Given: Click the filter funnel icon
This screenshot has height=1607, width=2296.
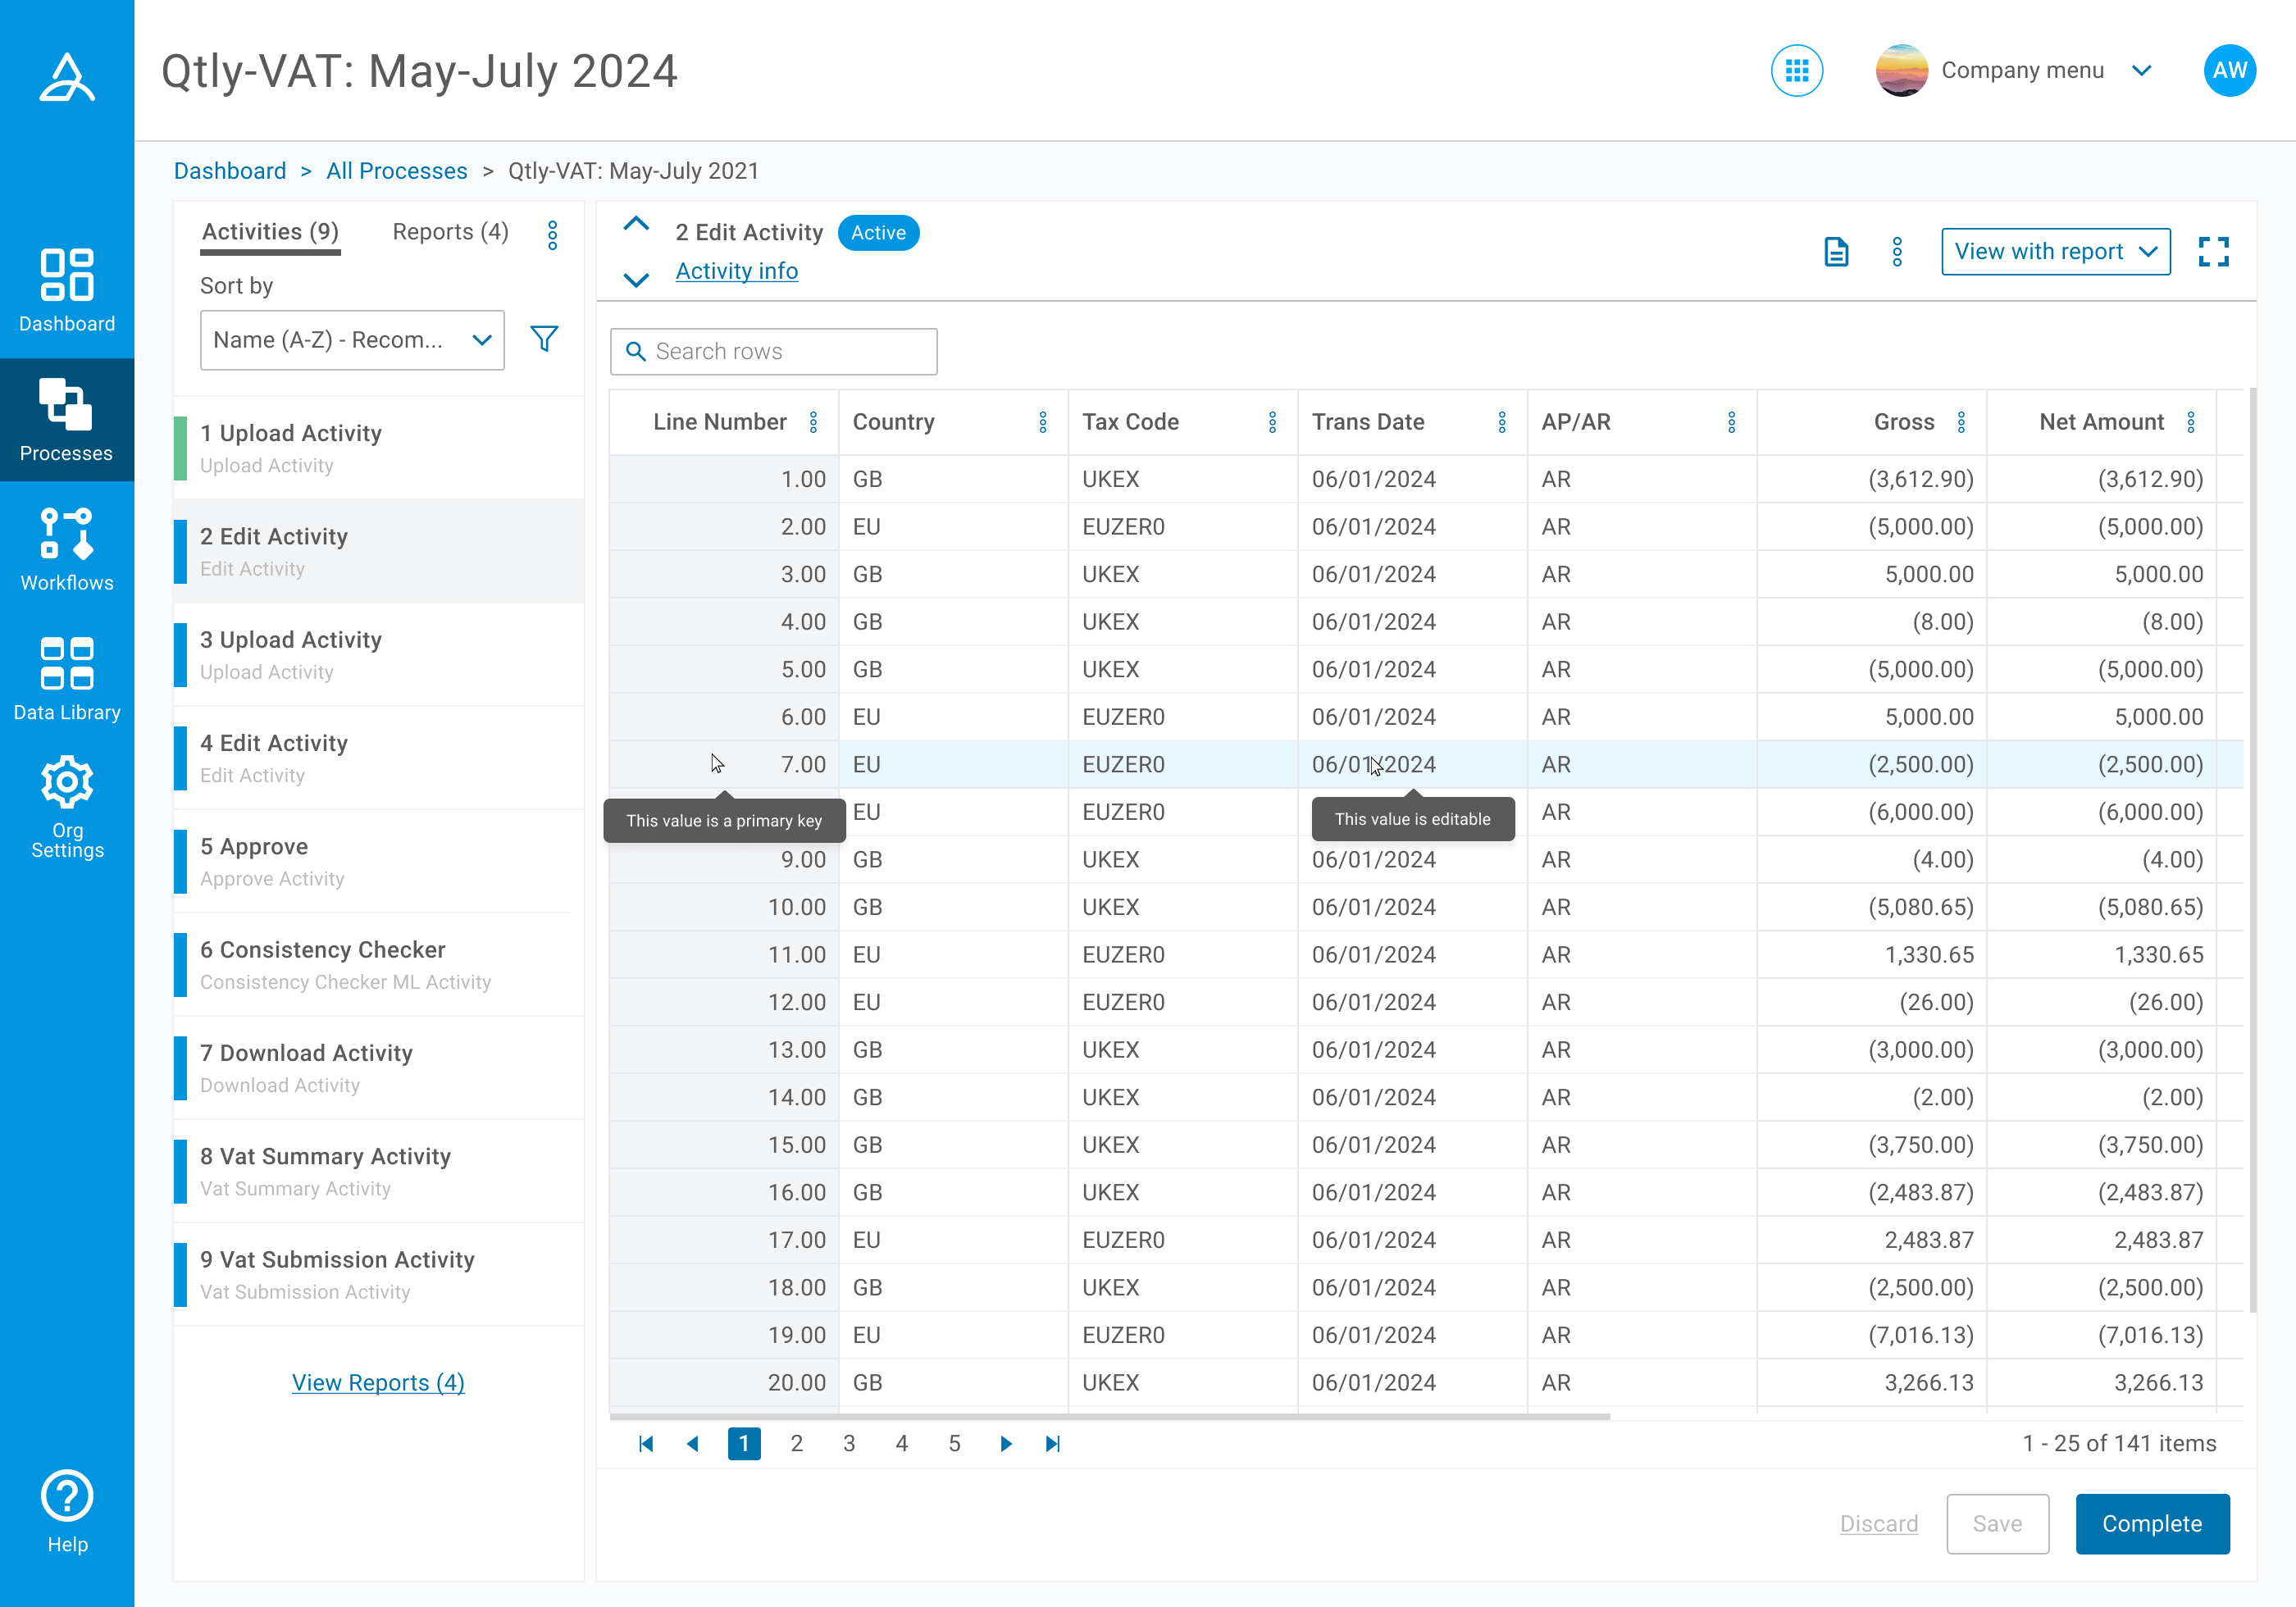Looking at the screenshot, I should (x=544, y=339).
